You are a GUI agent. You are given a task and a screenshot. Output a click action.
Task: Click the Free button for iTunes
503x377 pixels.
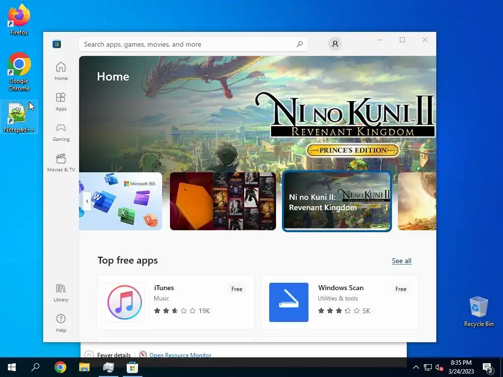(237, 289)
